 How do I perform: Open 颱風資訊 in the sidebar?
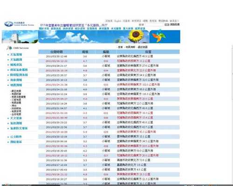point(16,65)
